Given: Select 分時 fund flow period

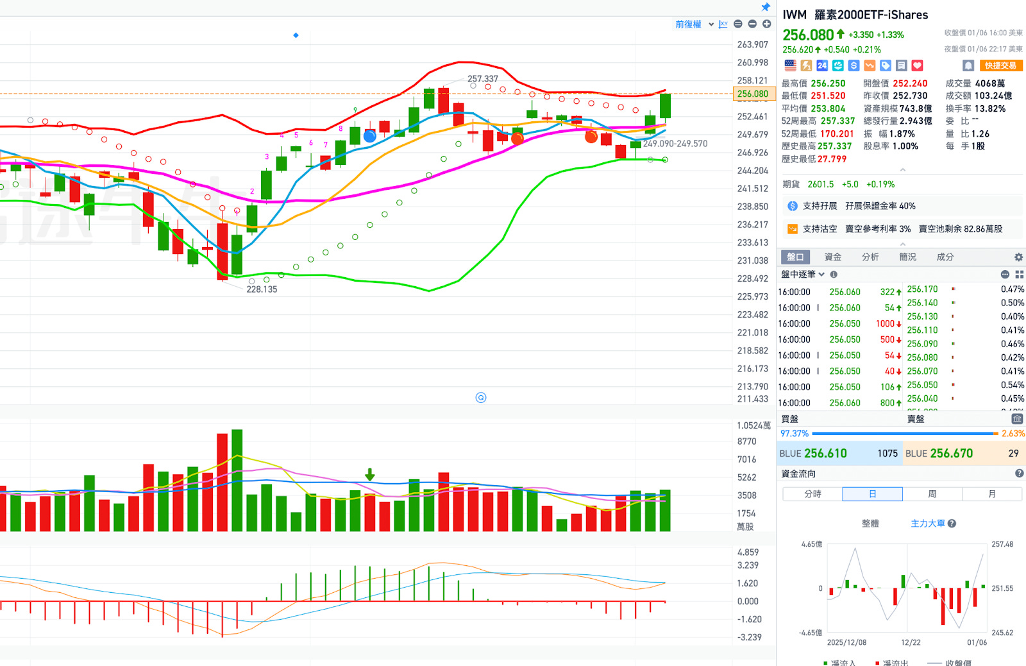Looking at the screenshot, I should [812, 494].
